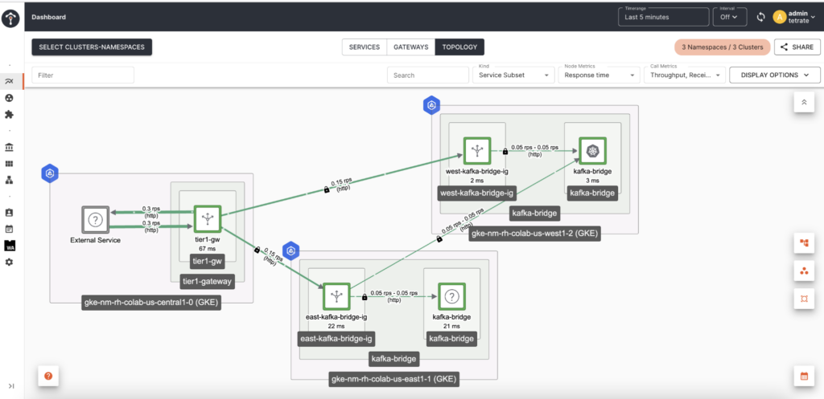824x399 pixels.
Task: Click GKE hexagon icon of us-east1-1 cluster
Action: [x=290, y=251]
